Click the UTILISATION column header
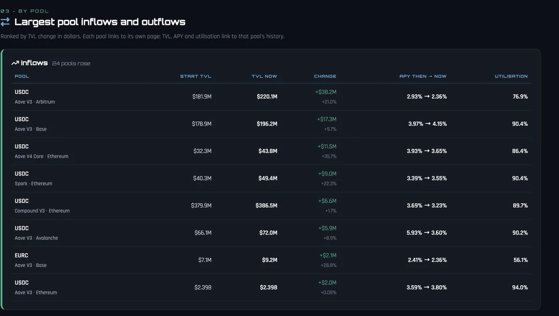The image size is (559, 316). point(511,76)
